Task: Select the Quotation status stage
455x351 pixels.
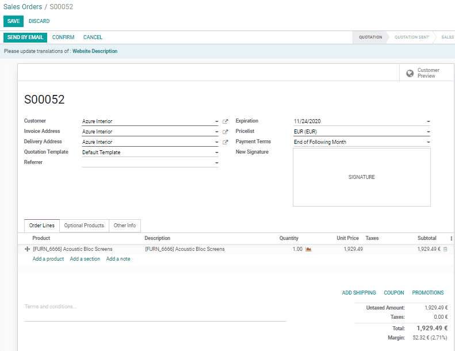Action: tap(370, 37)
